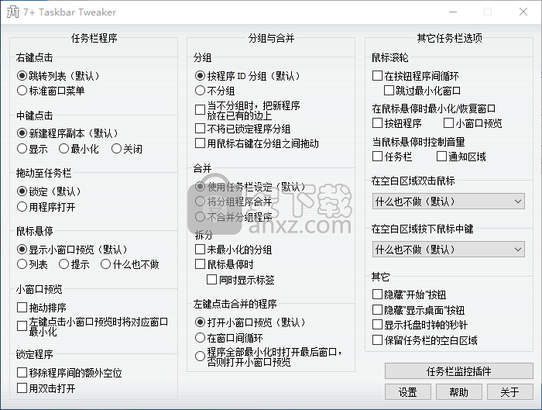
Task: Choose 列表 under 鼠标悬停
Action: (33, 264)
